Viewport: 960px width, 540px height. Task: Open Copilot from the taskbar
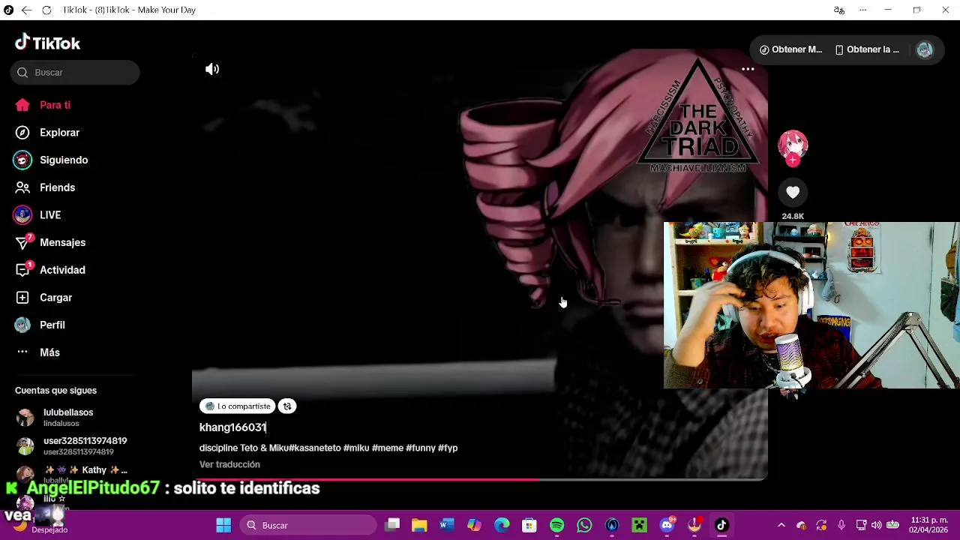474,525
